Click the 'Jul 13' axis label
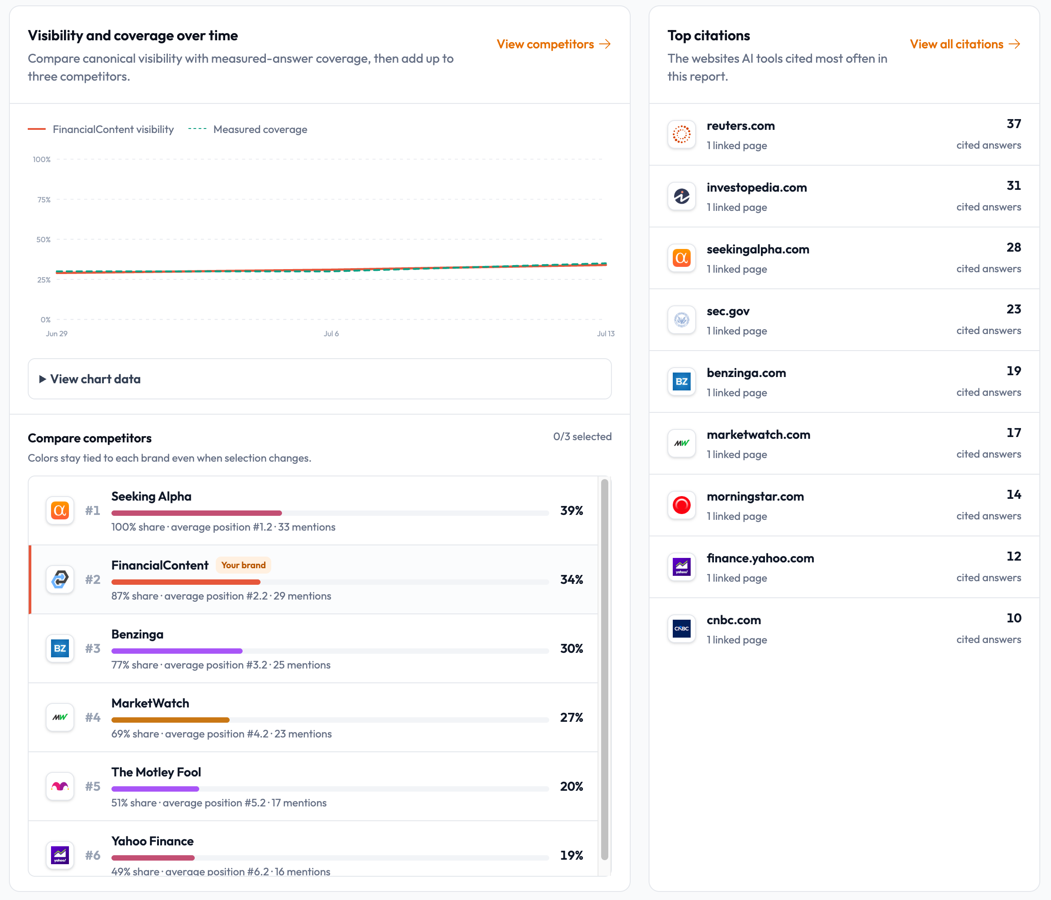Viewport: 1051px width, 900px height. pos(606,333)
